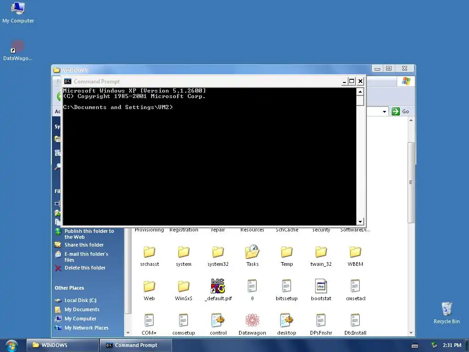Select the control configuration file
469x352 pixels.
point(218,324)
